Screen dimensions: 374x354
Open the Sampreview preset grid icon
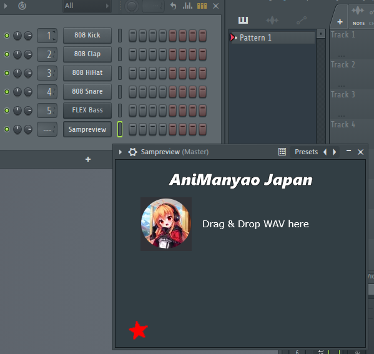coord(282,152)
